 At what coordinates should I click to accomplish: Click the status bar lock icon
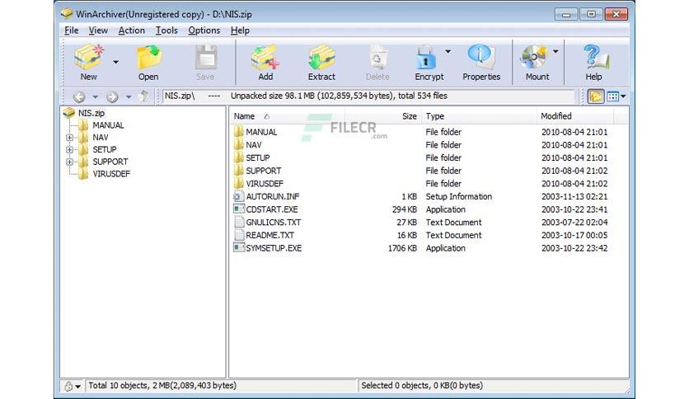tap(68, 387)
